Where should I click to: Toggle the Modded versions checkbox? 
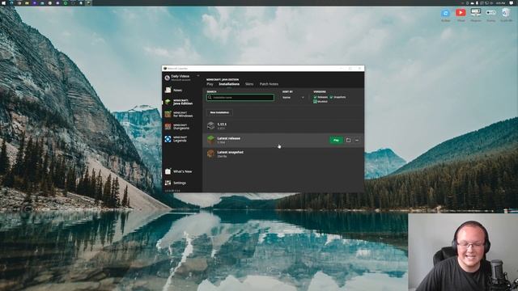[315, 102]
